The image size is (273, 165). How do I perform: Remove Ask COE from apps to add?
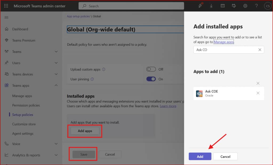tap(258, 93)
